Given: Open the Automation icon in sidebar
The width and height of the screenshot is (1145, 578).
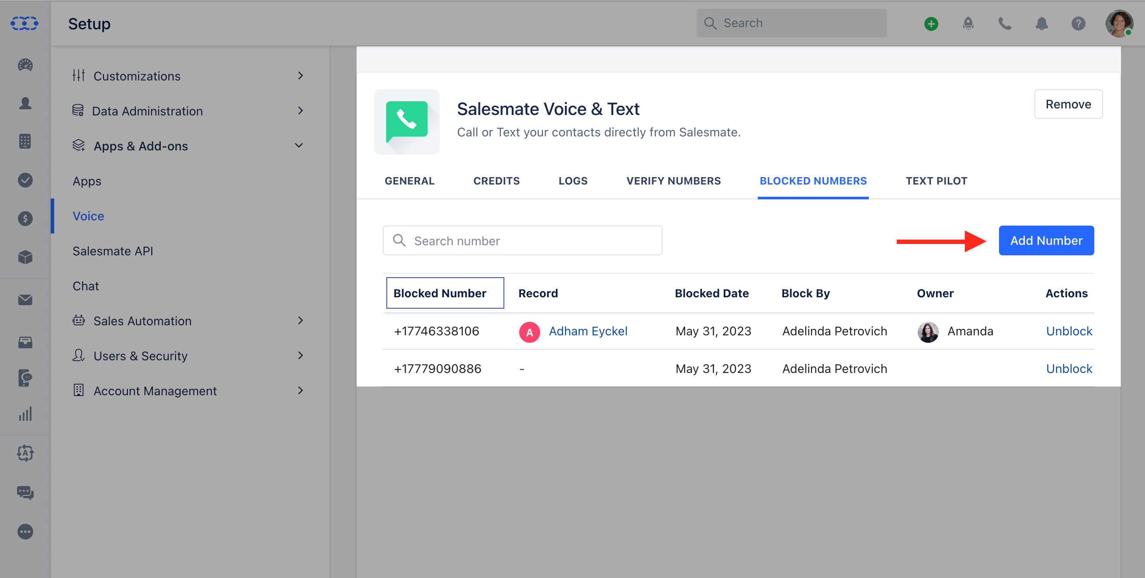Looking at the screenshot, I should (x=25, y=453).
